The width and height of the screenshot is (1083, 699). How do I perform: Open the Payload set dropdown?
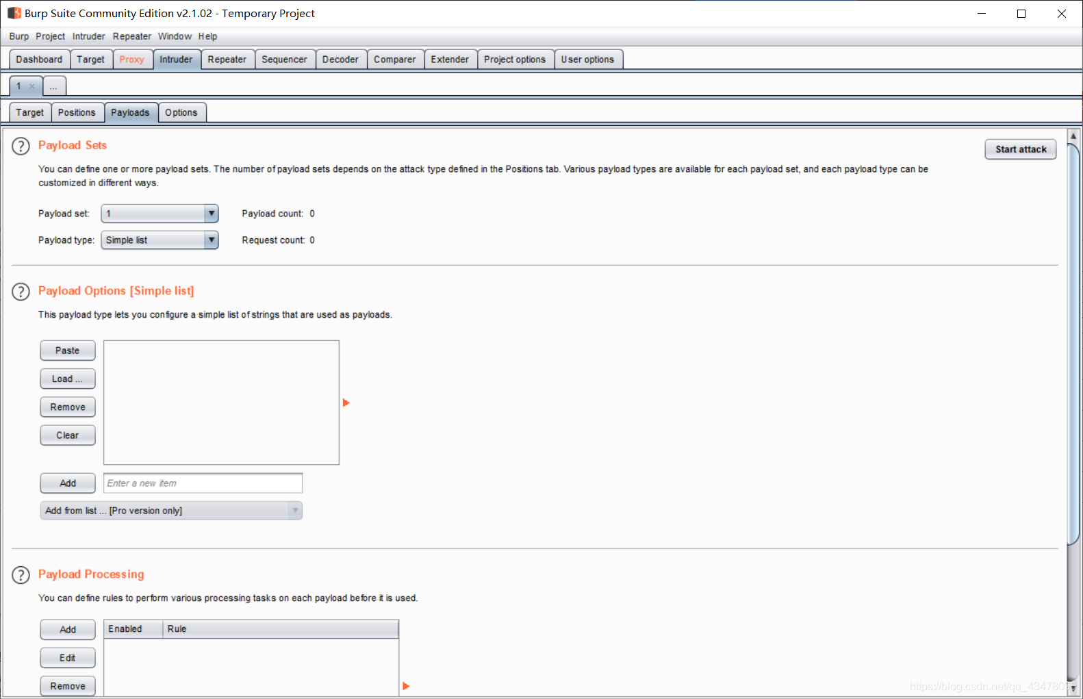(160, 214)
